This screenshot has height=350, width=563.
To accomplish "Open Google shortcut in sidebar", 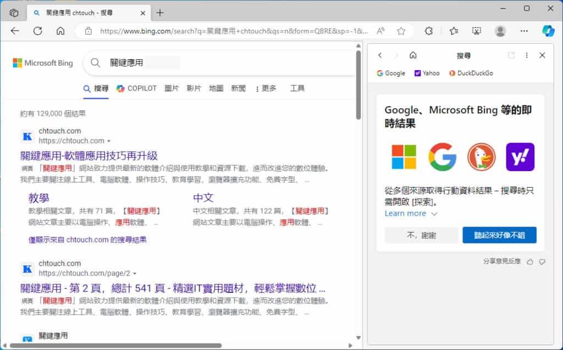I will pyautogui.click(x=391, y=73).
